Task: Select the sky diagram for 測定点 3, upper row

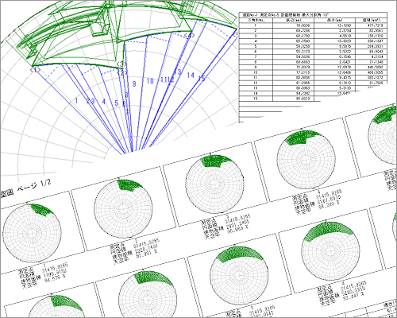Action: pos(215,184)
